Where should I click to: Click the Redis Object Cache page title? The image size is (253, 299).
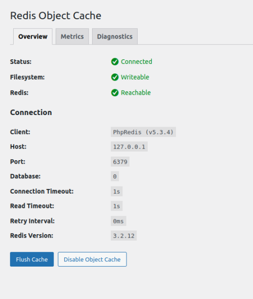coord(56,16)
